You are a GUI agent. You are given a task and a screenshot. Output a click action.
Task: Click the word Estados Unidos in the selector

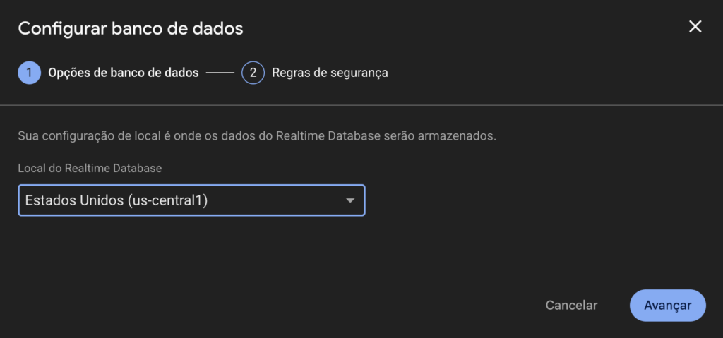coord(73,200)
